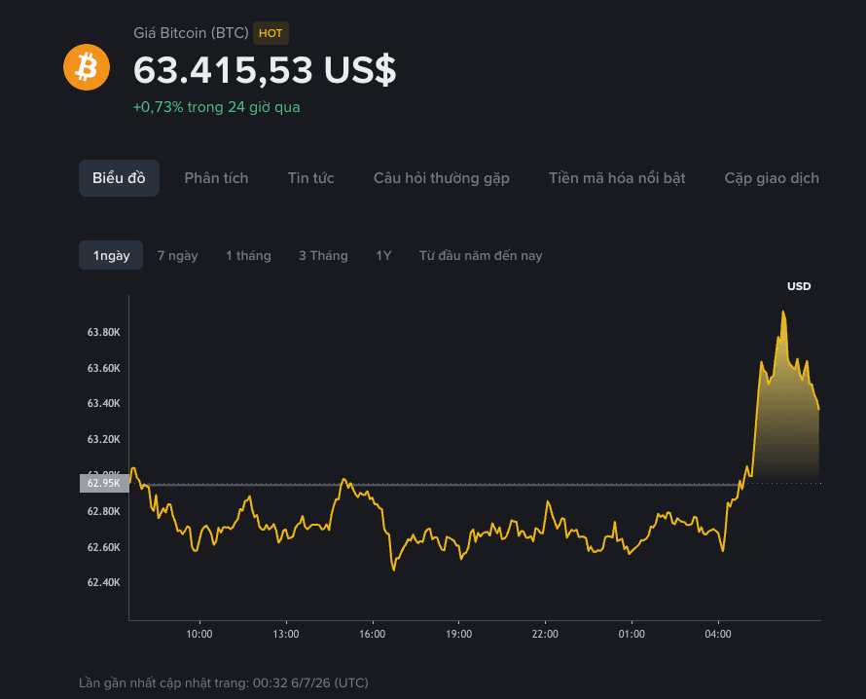
Task: Go to Câu hỏi thường gặp tab
Action: pos(442,178)
